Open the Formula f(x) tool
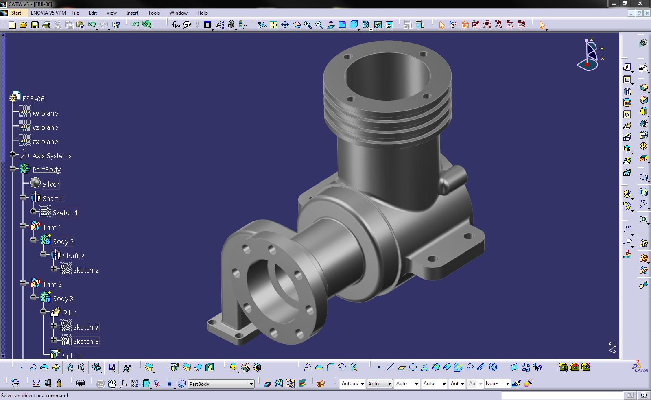This screenshot has width=651, height=400. click(x=176, y=25)
